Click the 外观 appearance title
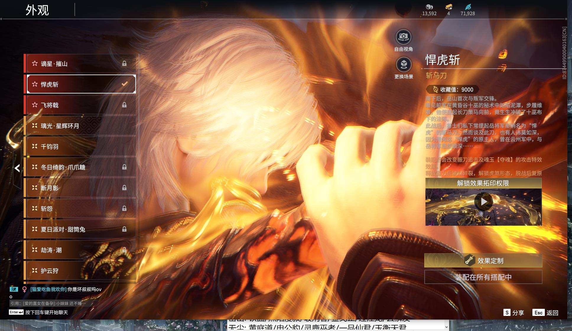The image size is (572, 331). 37,10
